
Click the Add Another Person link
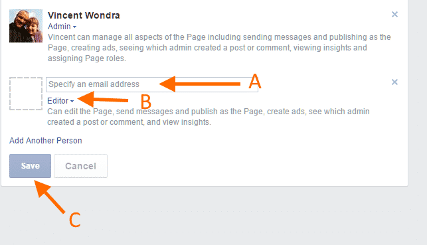(45, 141)
